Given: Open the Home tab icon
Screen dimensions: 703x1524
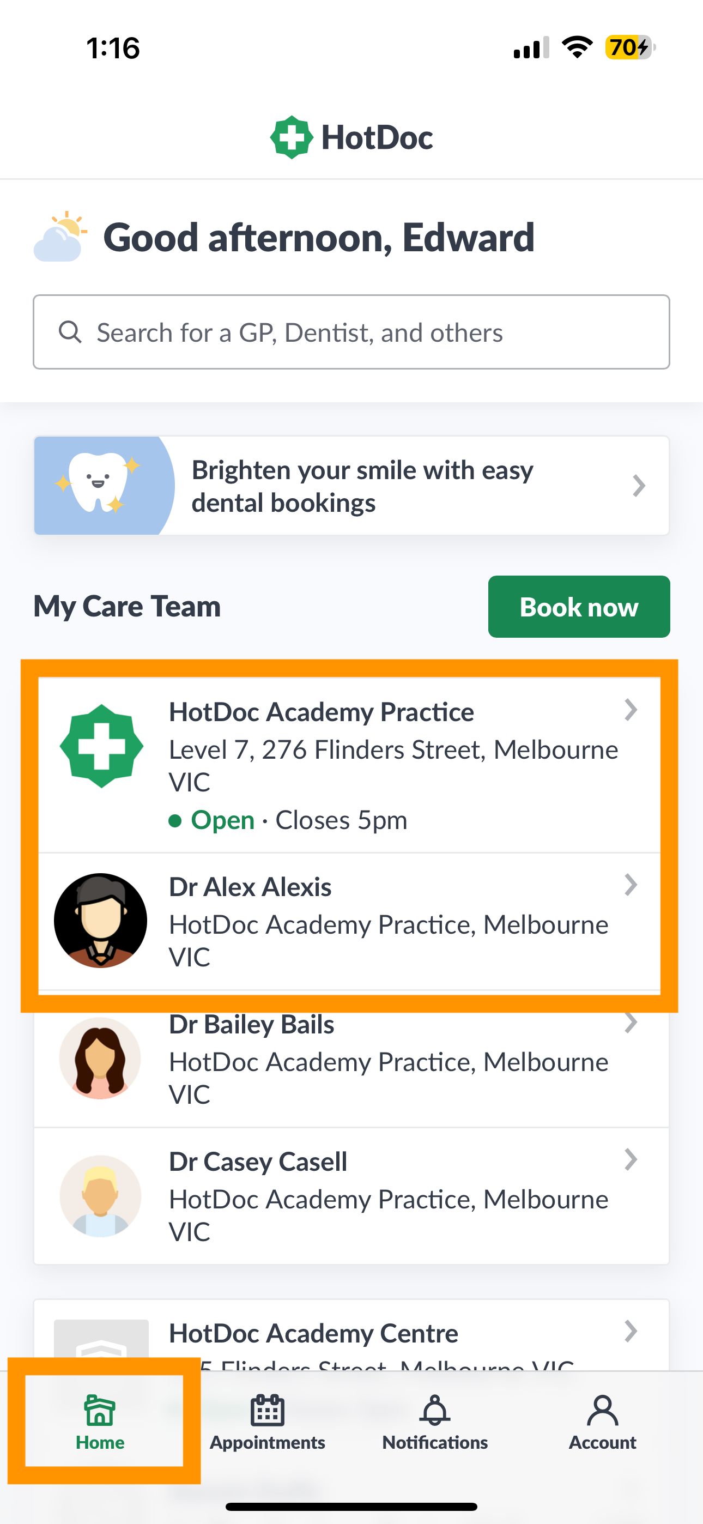Looking at the screenshot, I should click(x=100, y=1411).
